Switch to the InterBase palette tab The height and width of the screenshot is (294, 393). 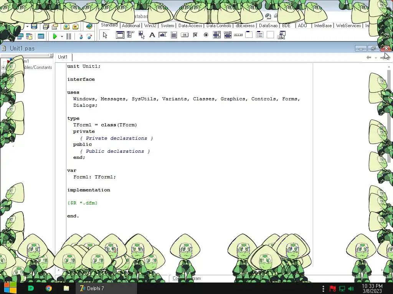click(323, 26)
